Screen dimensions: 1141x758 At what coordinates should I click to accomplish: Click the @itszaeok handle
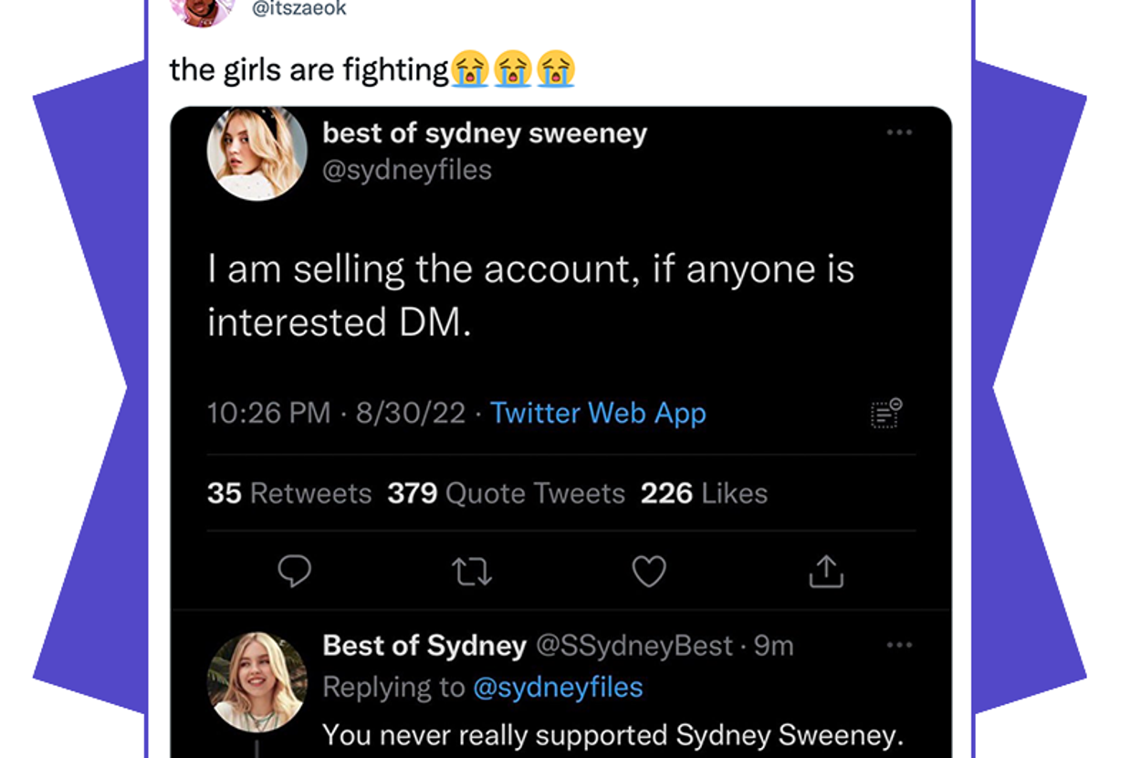click(298, 9)
